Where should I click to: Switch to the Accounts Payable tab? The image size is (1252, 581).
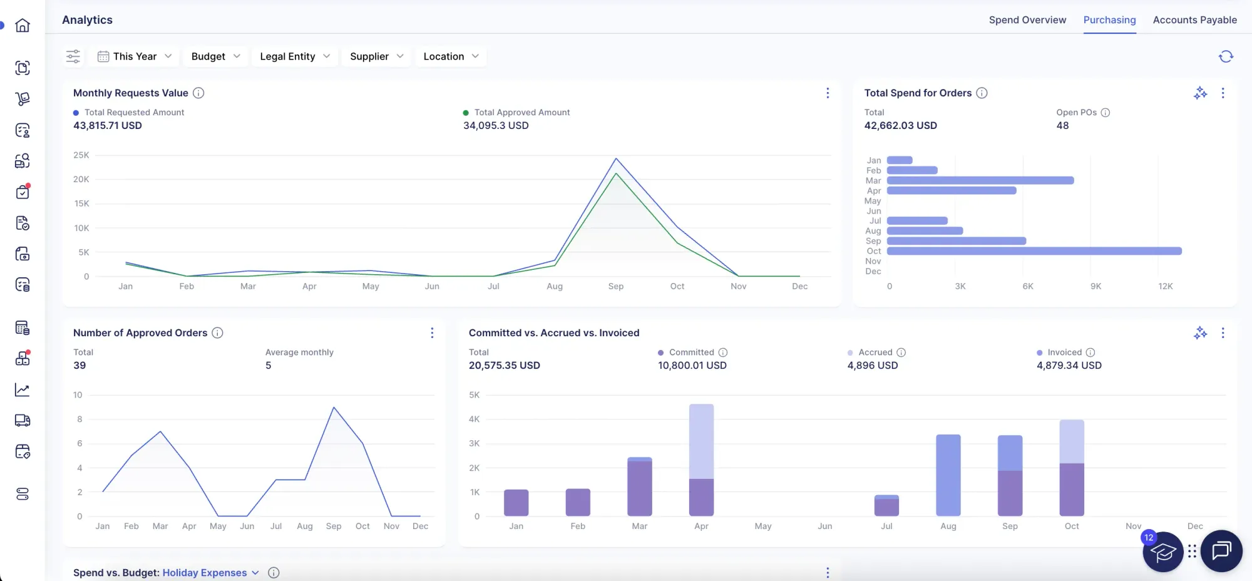point(1194,20)
